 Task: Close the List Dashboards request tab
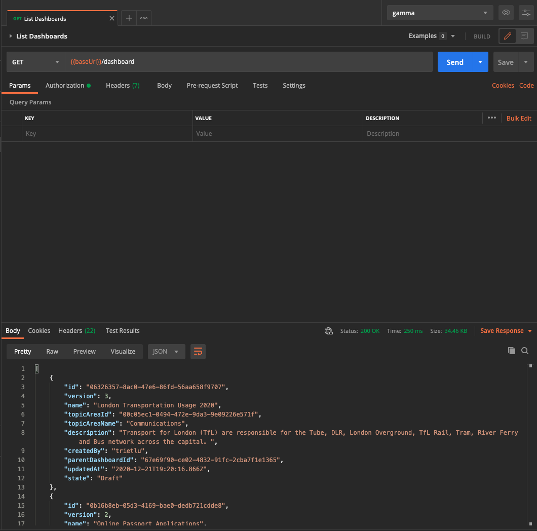(x=111, y=19)
